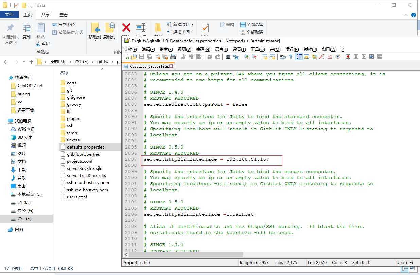
Task: Close the defaults.properties tab
Action: pyautogui.click(x=171, y=66)
